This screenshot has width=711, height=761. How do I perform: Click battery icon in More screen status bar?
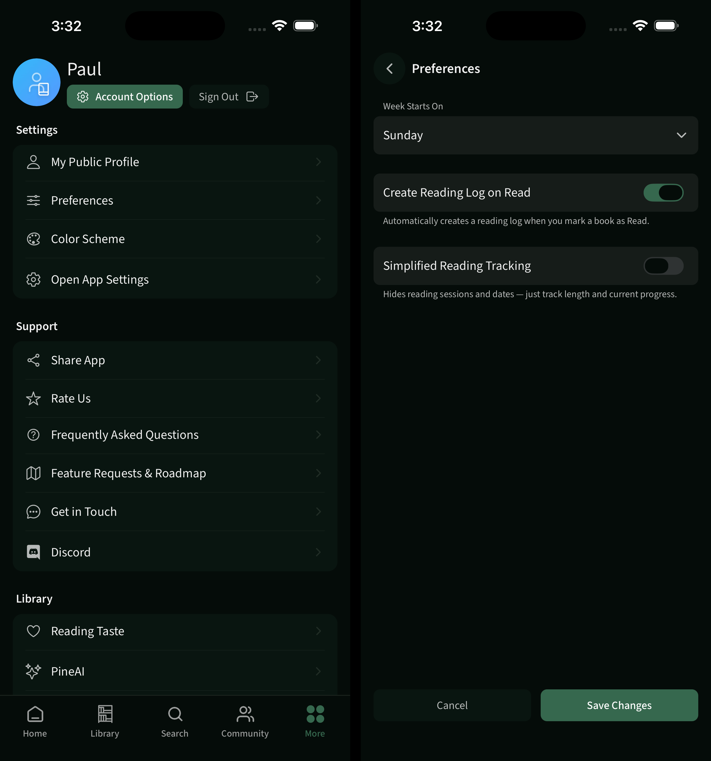pyautogui.click(x=305, y=26)
